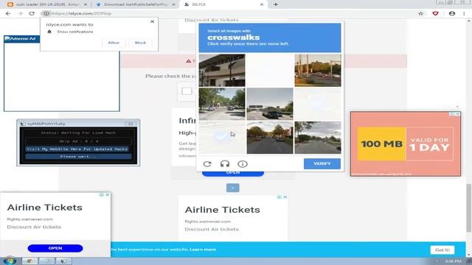Open captcha help info icon

243,163
